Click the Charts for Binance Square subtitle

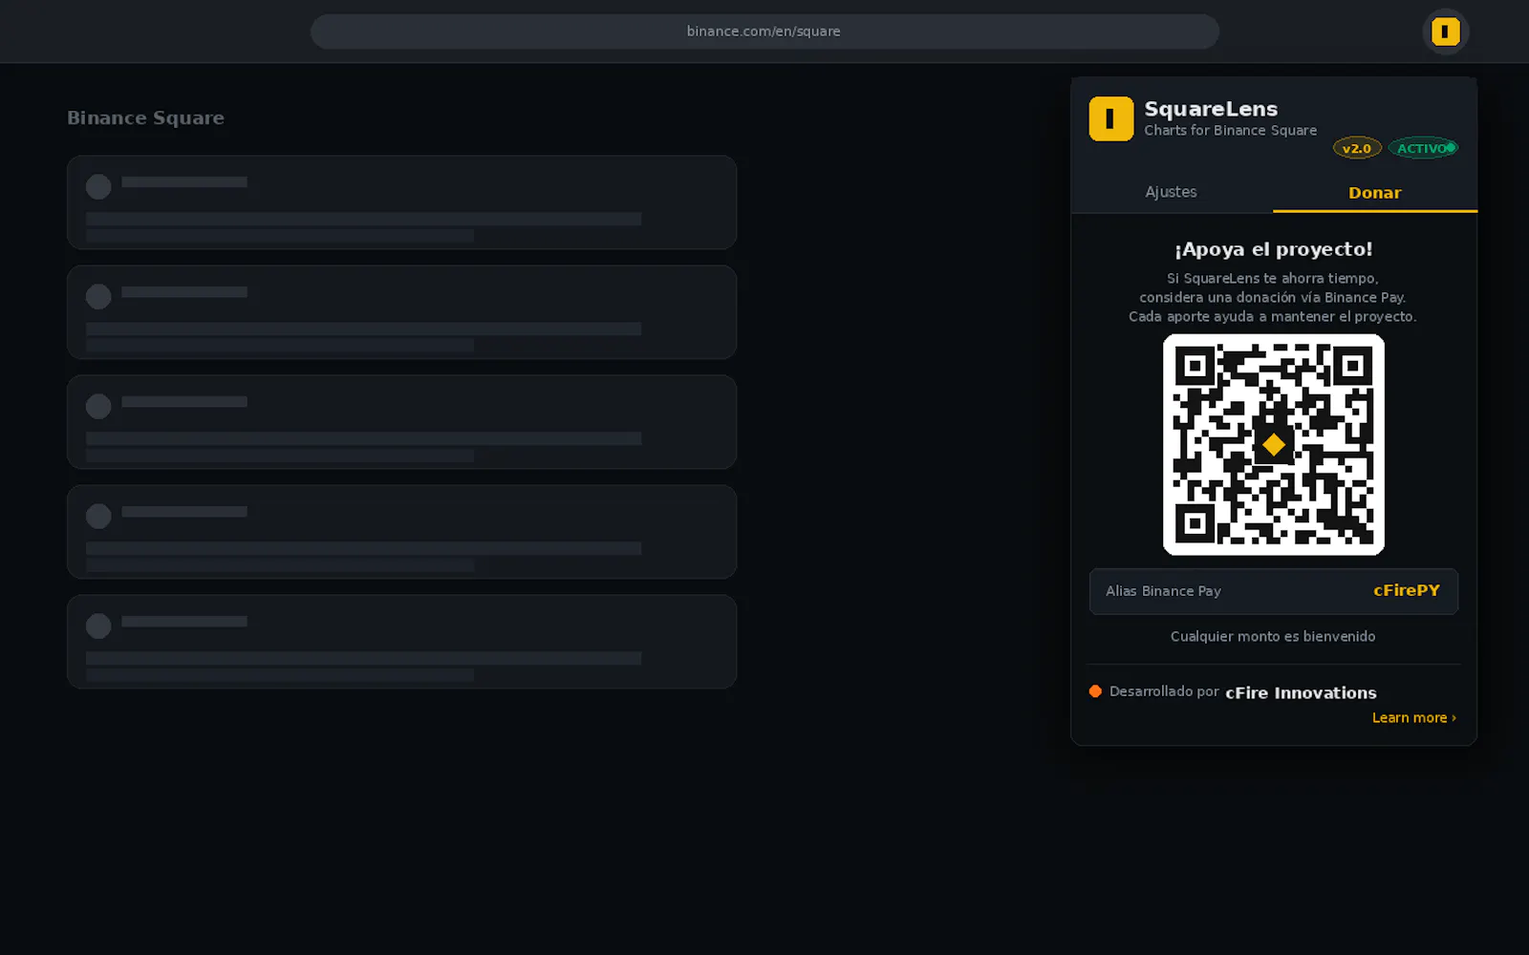click(x=1231, y=130)
